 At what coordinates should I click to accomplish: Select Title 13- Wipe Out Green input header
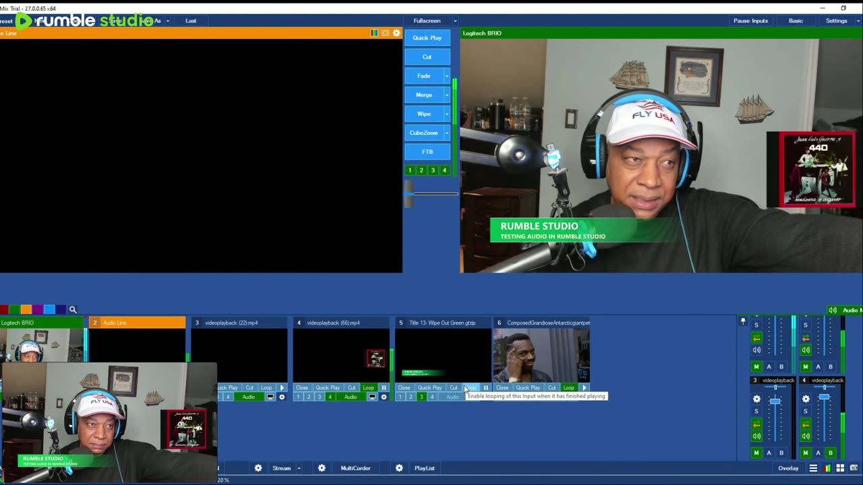coord(442,323)
